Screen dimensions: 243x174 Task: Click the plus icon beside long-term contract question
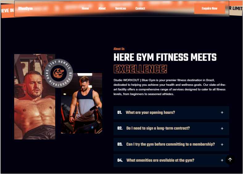[222, 128]
